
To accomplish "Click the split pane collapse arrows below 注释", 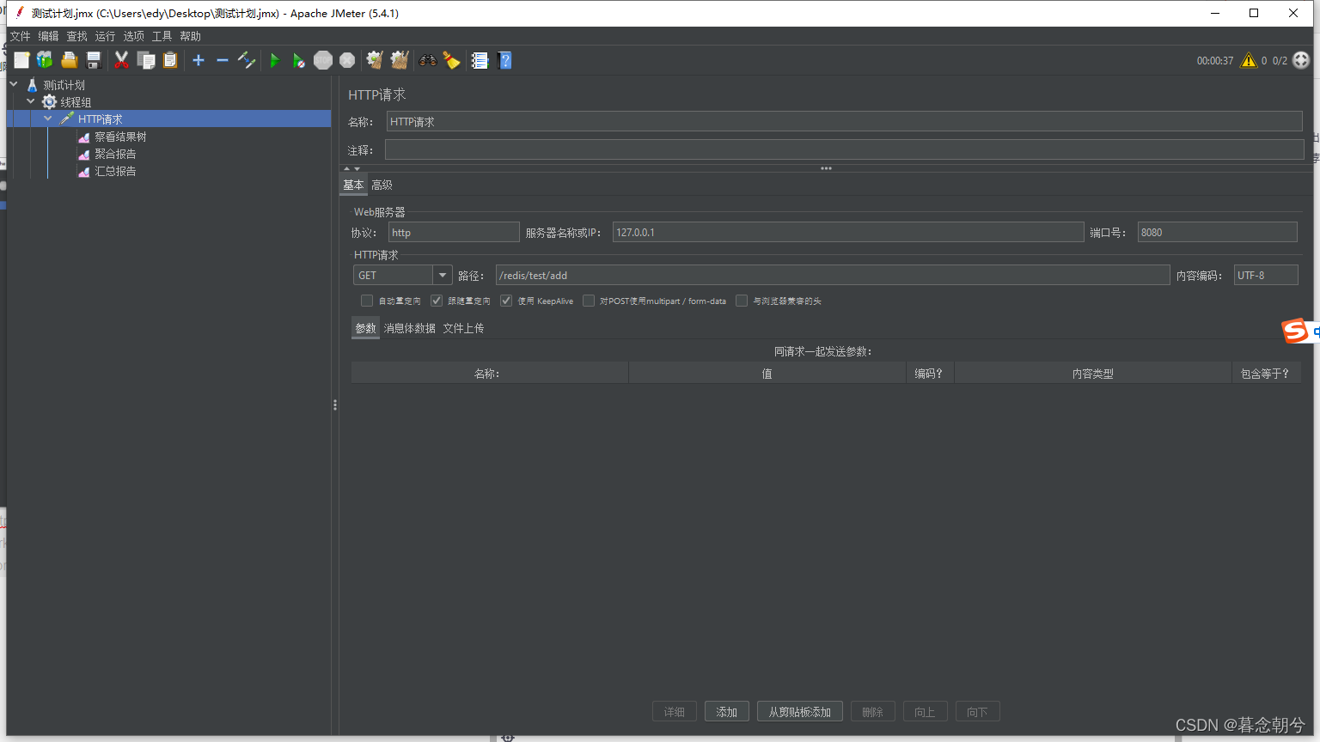I will pos(352,168).
